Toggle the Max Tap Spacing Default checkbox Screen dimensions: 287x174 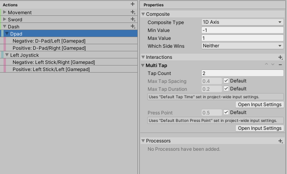click(226, 81)
